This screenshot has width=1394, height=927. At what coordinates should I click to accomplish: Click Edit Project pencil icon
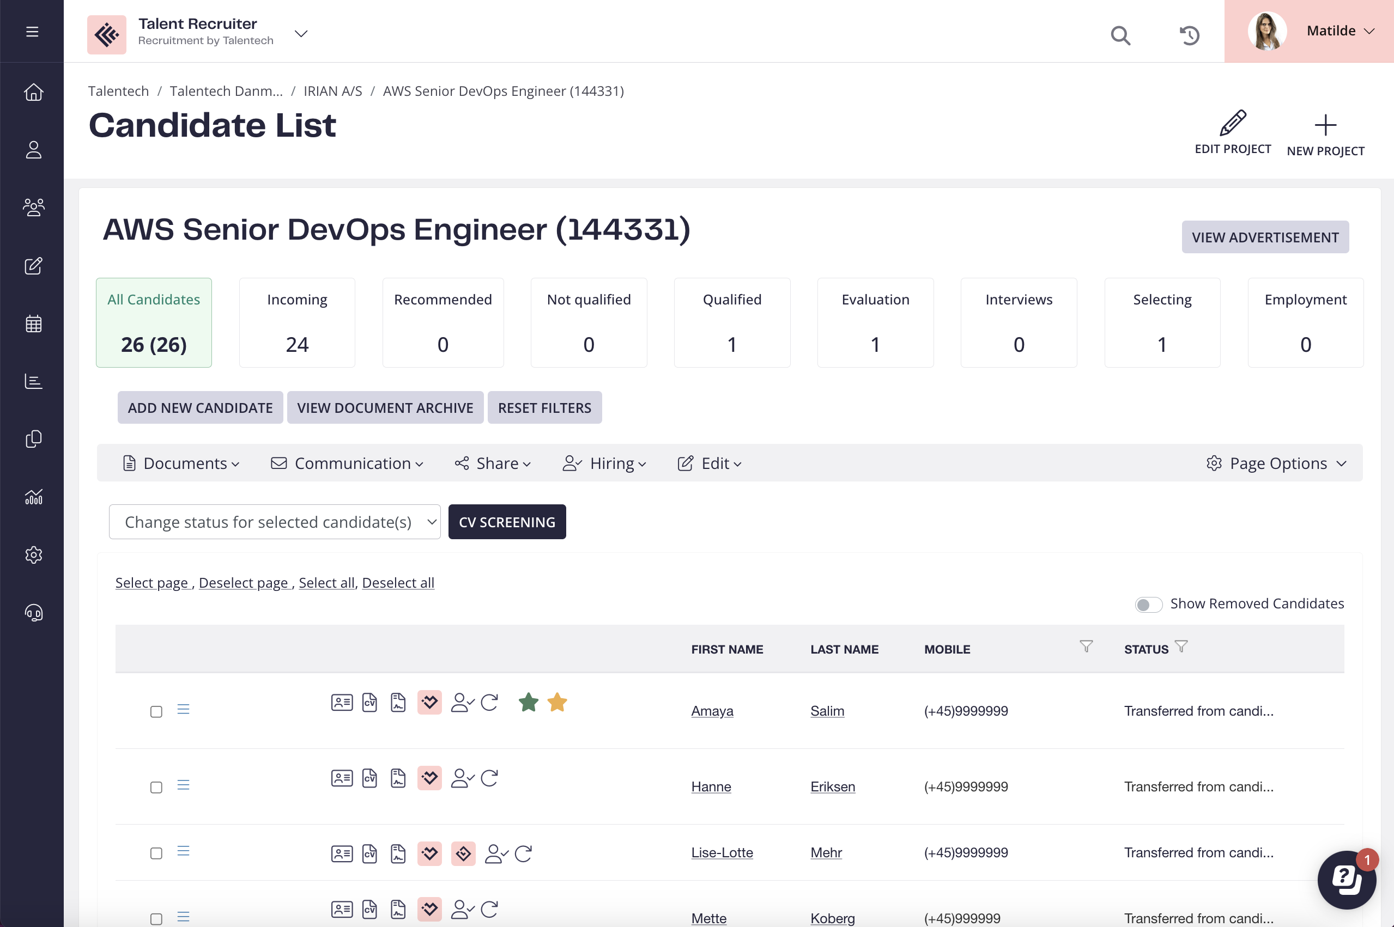pyautogui.click(x=1233, y=124)
